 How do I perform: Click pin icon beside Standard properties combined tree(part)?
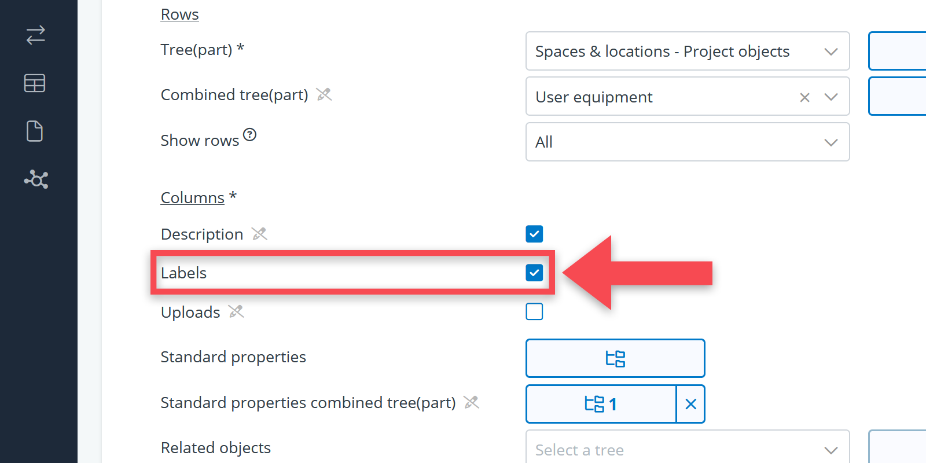click(472, 402)
